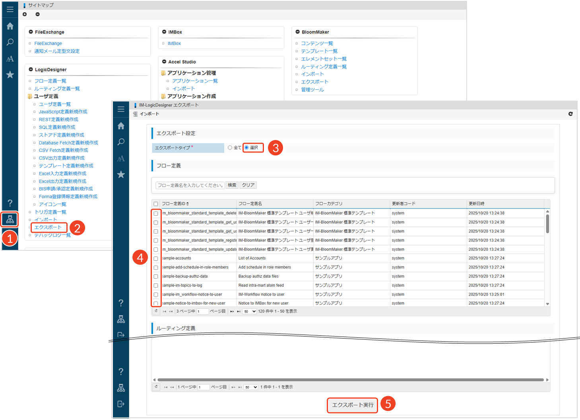Screen dimensions: 580x420
Task: Click the 検索 search button
Action: (x=232, y=185)
